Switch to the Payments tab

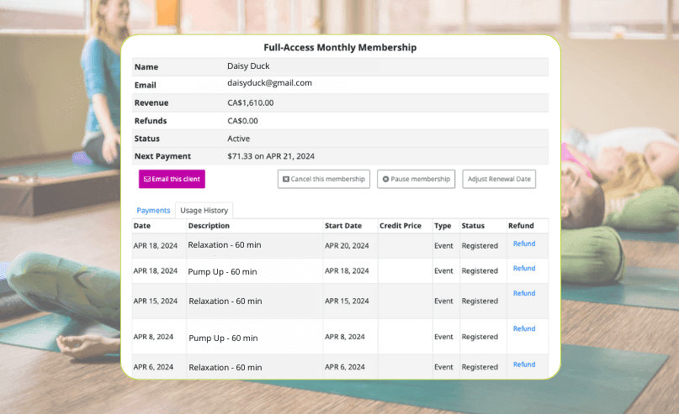[153, 210]
